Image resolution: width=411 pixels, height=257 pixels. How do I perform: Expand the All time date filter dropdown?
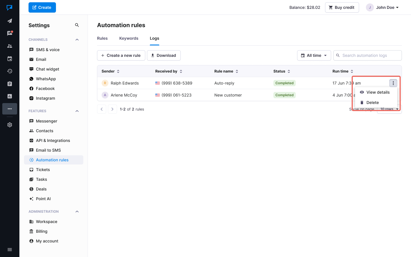point(314,55)
